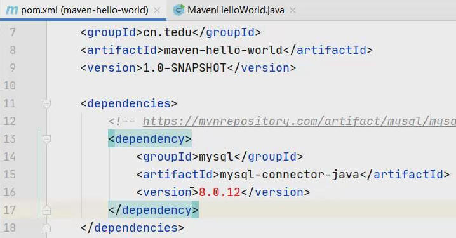Collapse the dependencies block at line 11
Image resolution: width=456 pixels, height=238 pixels.
click(x=46, y=103)
